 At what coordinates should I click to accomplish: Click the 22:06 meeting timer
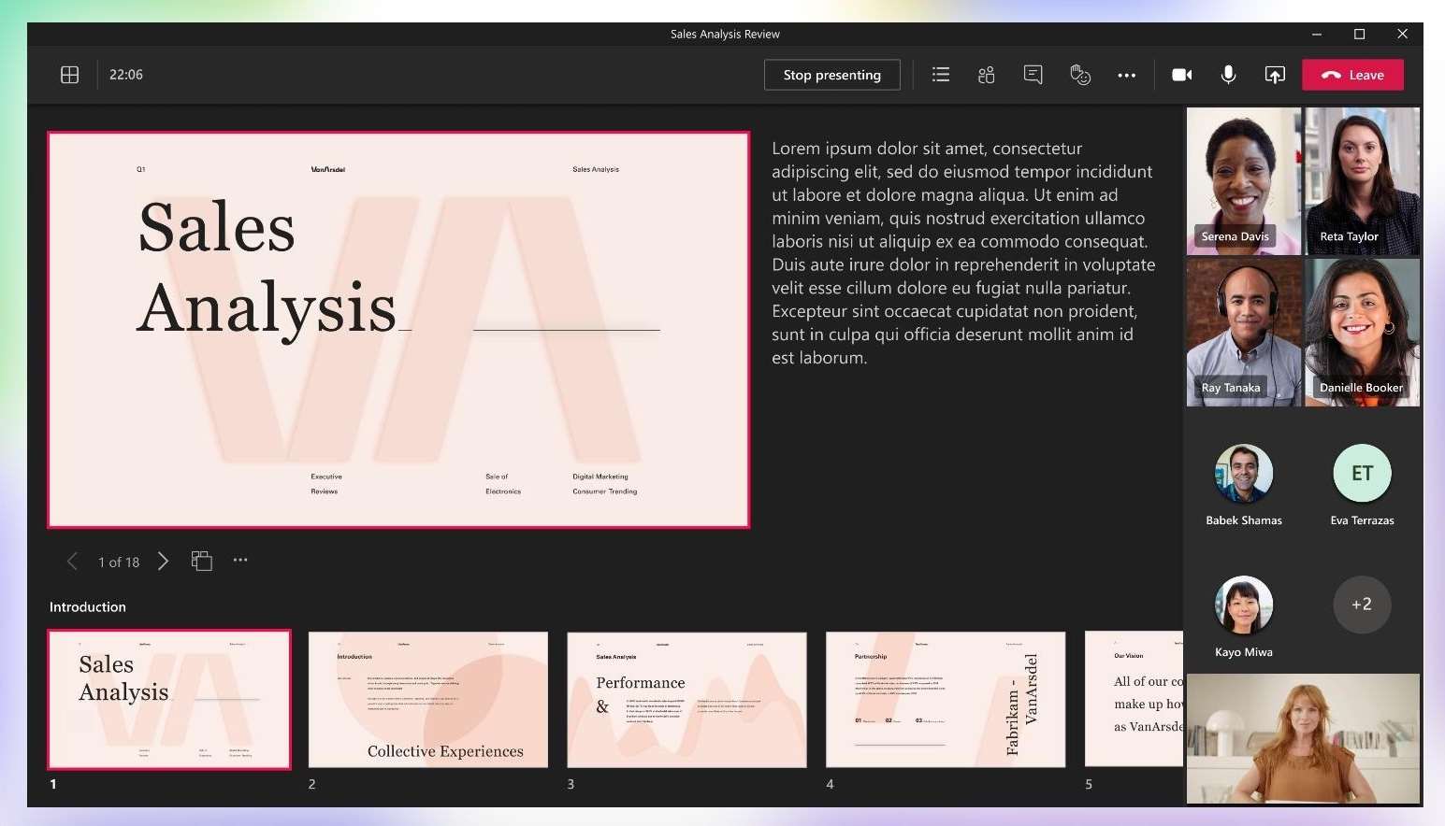tap(126, 75)
